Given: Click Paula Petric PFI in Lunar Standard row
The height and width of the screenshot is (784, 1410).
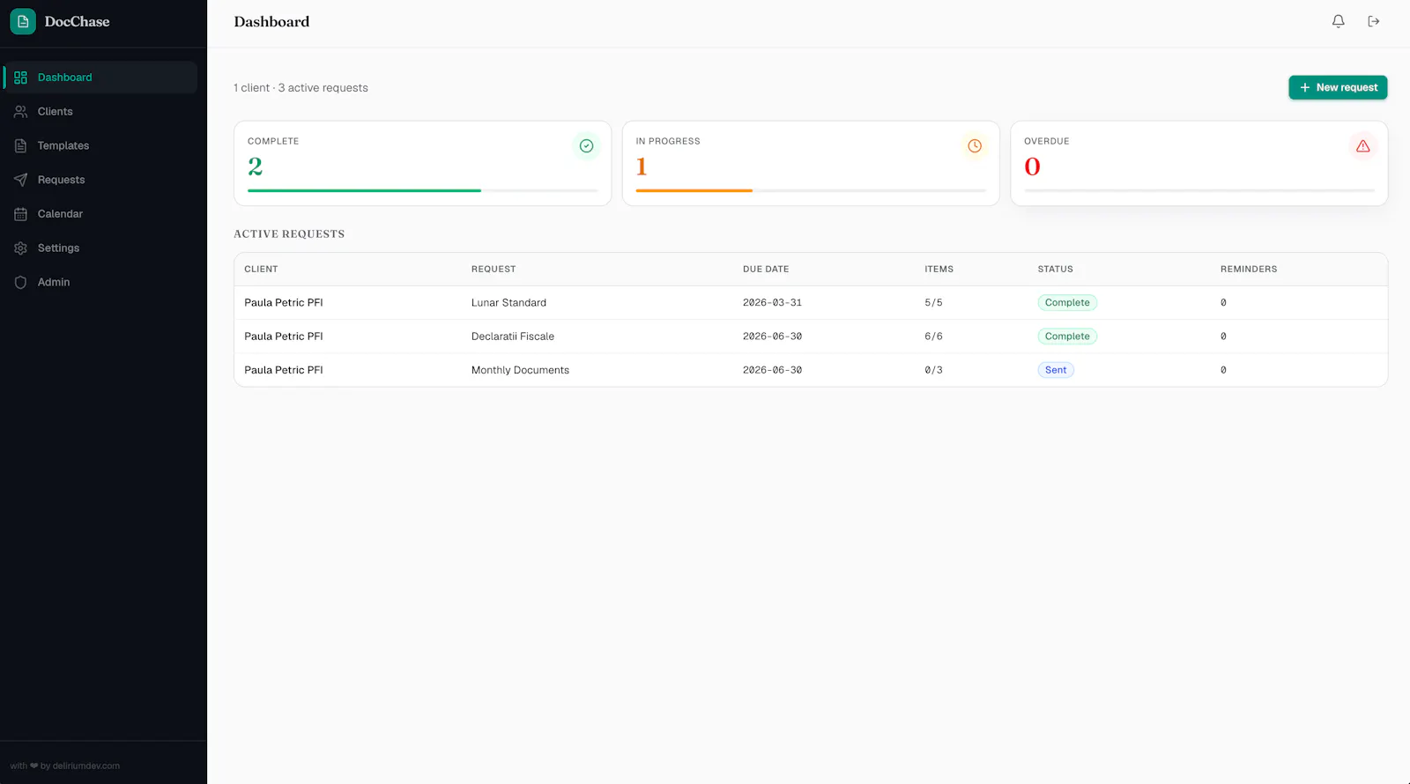Looking at the screenshot, I should coord(284,303).
